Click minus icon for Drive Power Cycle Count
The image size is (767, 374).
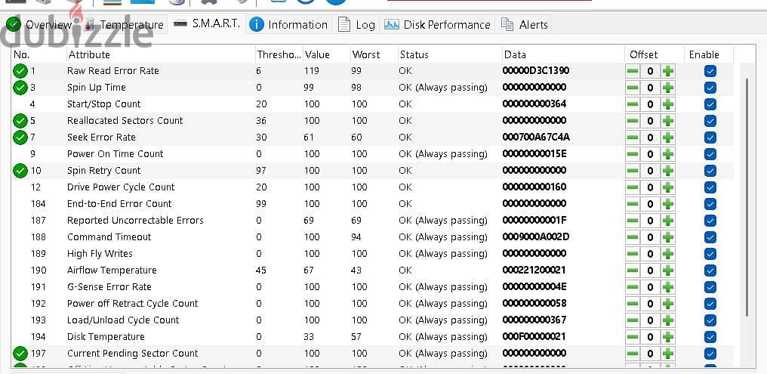[x=633, y=187]
